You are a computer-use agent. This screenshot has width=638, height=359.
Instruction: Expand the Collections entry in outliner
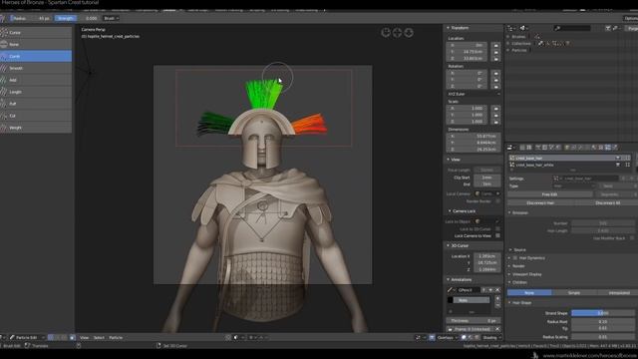click(508, 43)
